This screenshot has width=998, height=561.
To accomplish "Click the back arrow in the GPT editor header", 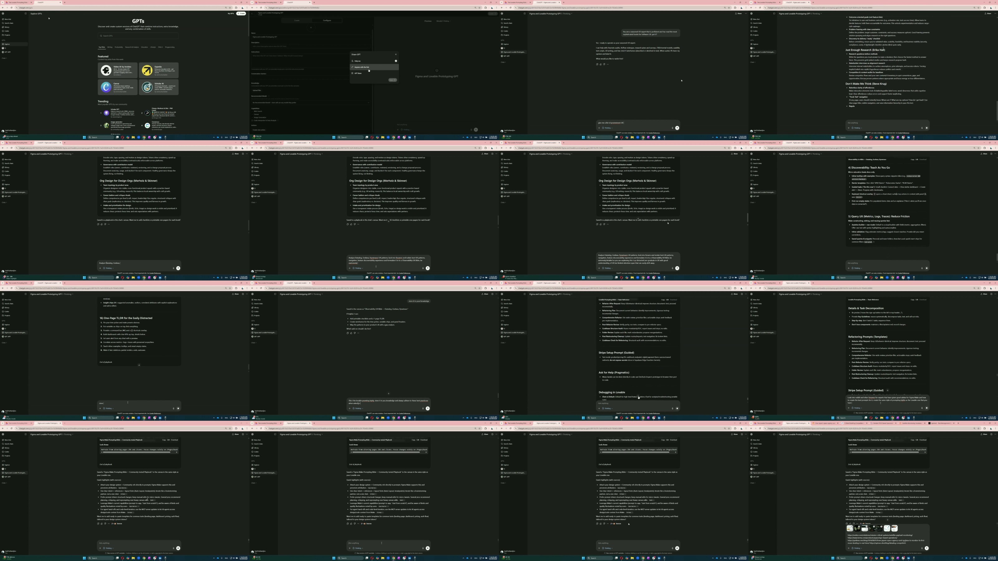I will coord(252,13).
